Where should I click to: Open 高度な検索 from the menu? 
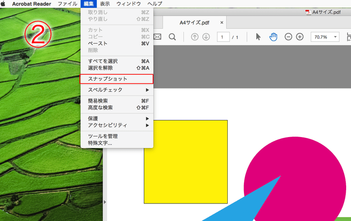click(x=117, y=108)
